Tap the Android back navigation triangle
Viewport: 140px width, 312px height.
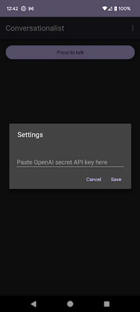pos(34,304)
